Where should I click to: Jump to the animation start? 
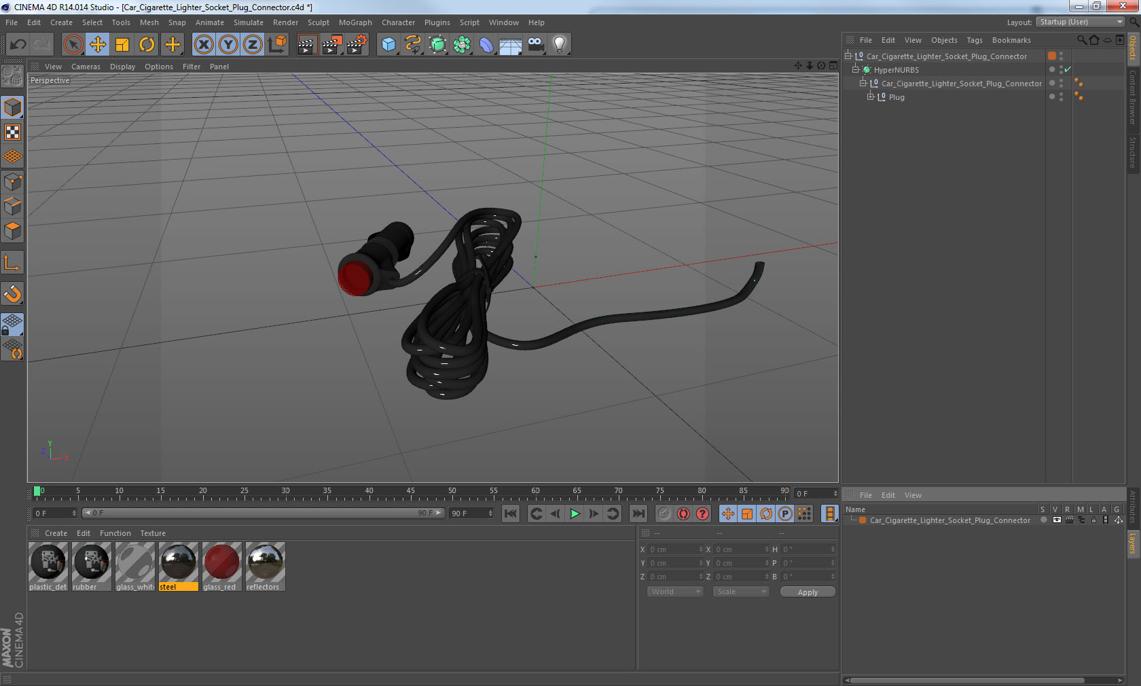[511, 513]
